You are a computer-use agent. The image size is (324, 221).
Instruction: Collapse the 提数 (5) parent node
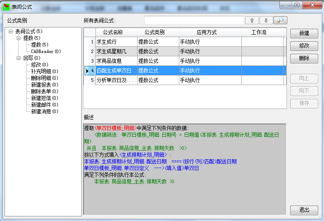19,38
